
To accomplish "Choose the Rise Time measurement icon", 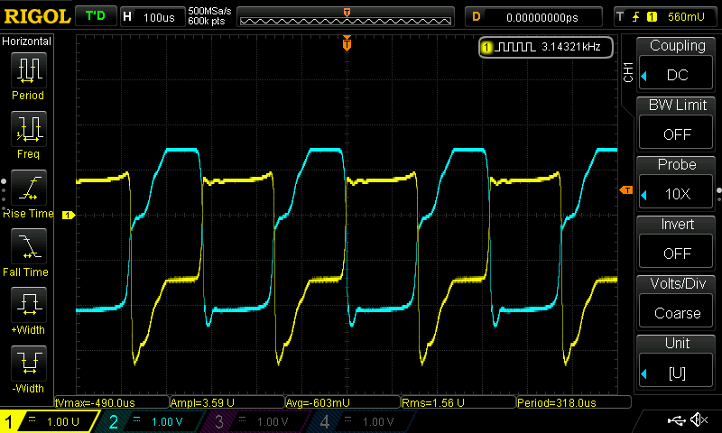I will [x=28, y=189].
